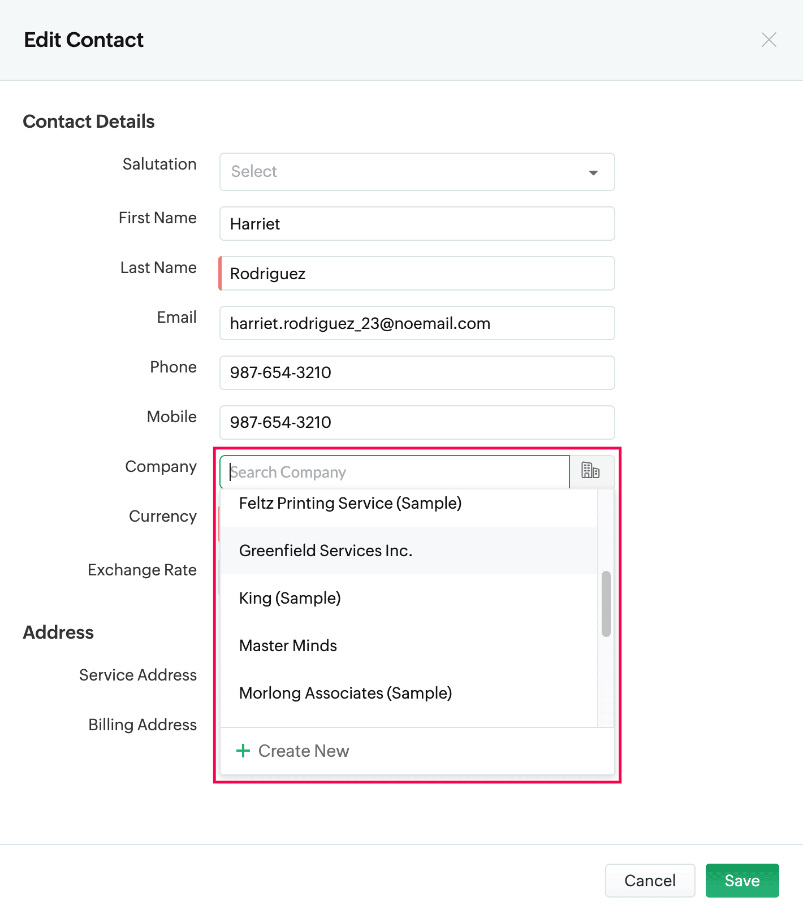Viewport: 803px width, 910px height.
Task: Click the plus icon beside Create New
Action: tap(243, 751)
